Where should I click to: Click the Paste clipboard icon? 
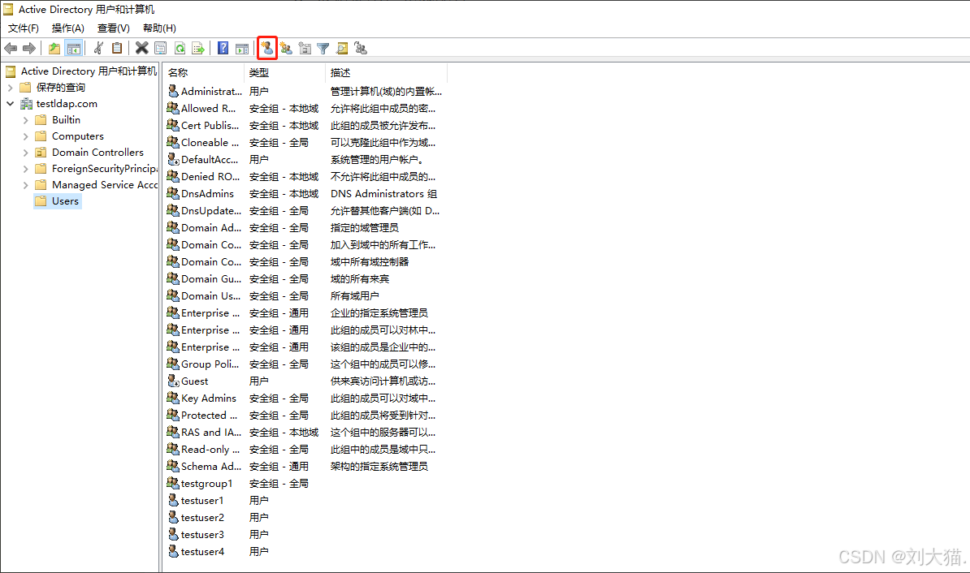(x=117, y=48)
